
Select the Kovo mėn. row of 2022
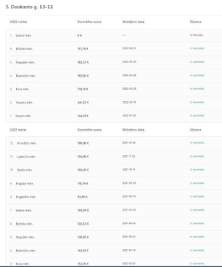pos(114,89)
